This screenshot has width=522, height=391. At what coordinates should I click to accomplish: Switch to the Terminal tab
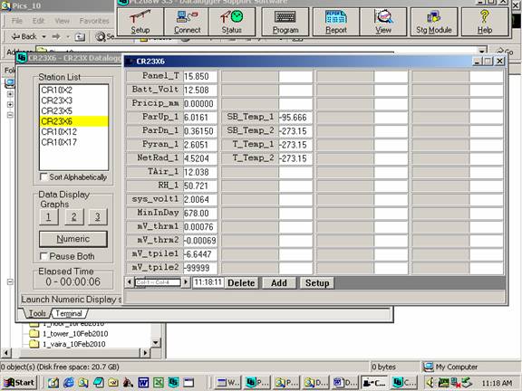[x=69, y=313]
